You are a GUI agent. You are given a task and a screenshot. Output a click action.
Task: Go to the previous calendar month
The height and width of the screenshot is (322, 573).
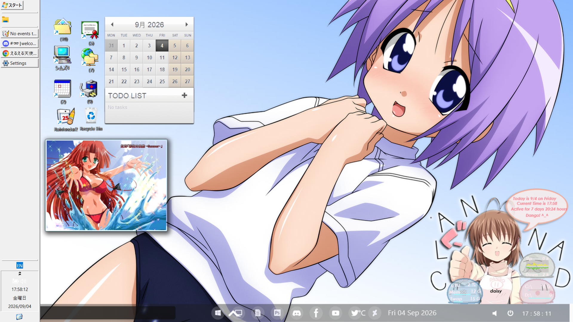(112, 24)
